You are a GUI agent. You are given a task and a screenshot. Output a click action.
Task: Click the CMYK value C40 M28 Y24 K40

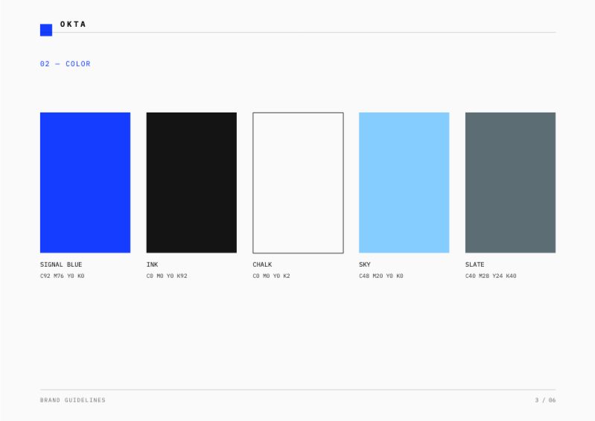point(491,276)
